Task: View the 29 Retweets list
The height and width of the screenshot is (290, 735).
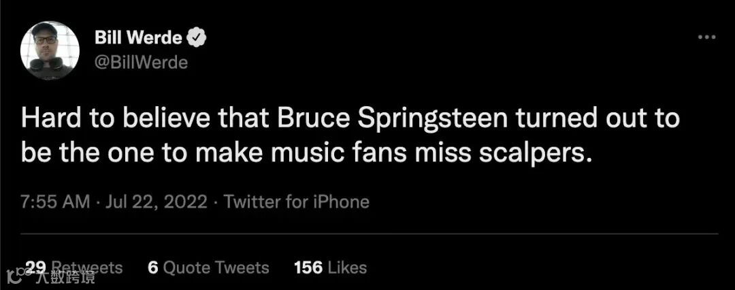Action: point(73,268)
